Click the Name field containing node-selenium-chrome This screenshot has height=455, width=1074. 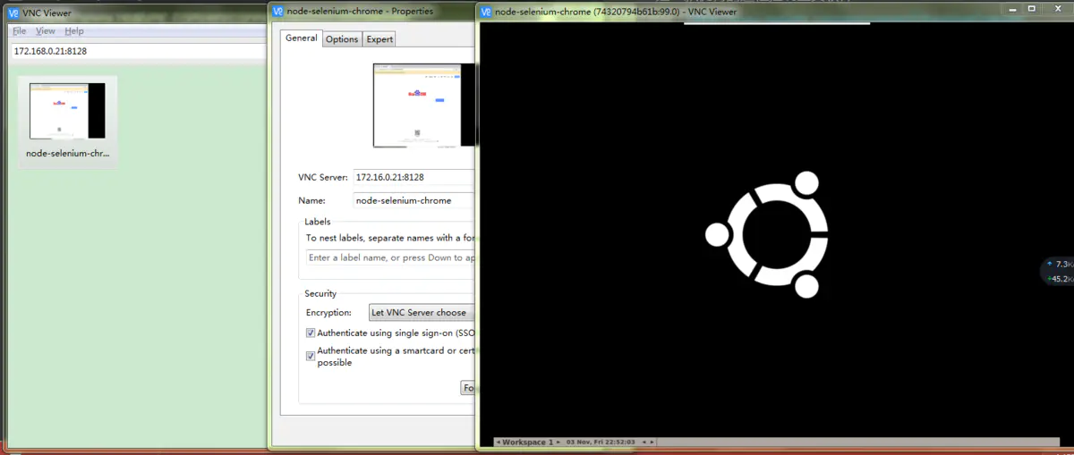[413, 200]
